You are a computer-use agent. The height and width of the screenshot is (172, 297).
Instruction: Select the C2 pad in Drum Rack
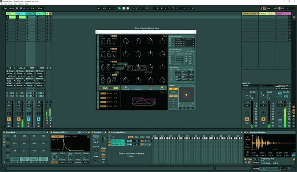click(15, 137)
